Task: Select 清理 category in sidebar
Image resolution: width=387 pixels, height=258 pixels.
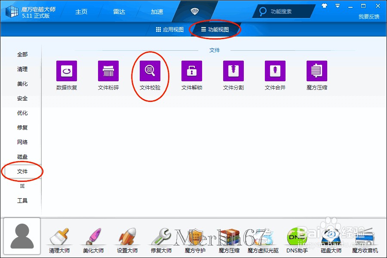Action: click(22, 69)
